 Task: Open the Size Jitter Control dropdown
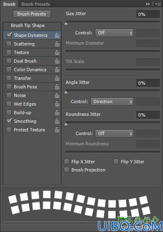114,33
